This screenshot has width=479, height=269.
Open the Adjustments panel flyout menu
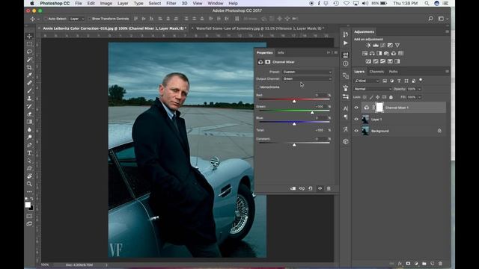point(447,31)
